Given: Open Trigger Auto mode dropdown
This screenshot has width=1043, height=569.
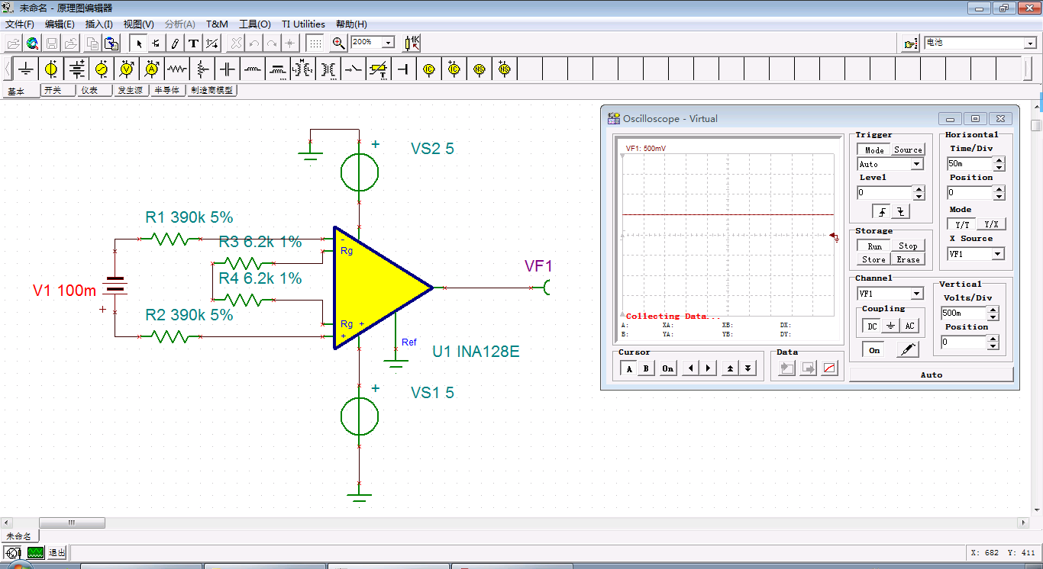Looking at the screenshot, I should [917, 164].
